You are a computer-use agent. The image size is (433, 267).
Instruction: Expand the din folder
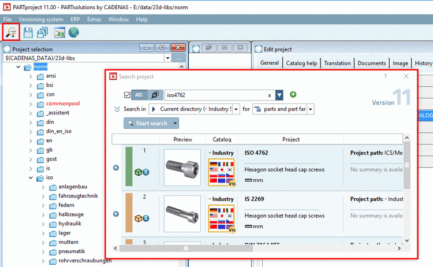(x=31, y=123)
